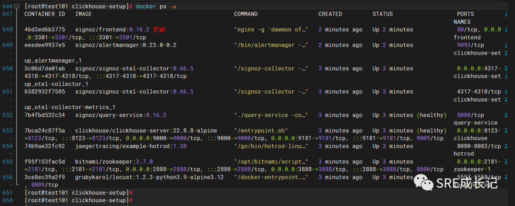Image resolution: width=515 pixels, height=206 pixels.
Task: Click container ID 7bca24c87f5a
Action: (45, 131)
